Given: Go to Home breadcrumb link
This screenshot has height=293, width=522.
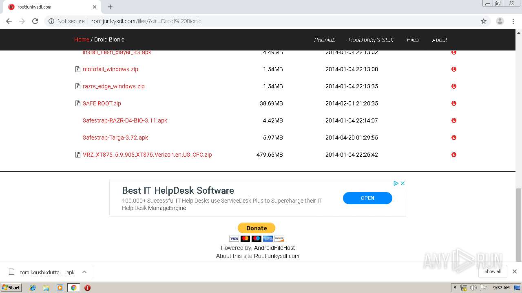Looking at the screenshot, I should (82, 39).
